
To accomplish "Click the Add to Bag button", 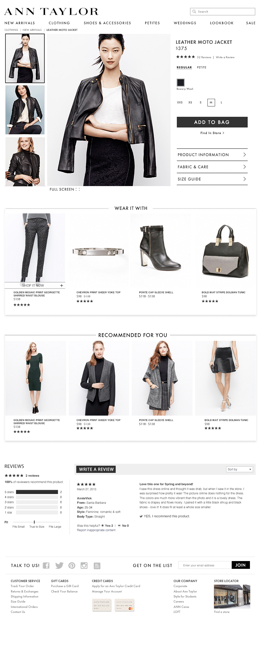I will click(212, 122).
